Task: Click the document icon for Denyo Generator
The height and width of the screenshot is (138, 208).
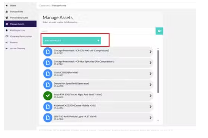Action: tap(48, 85)
